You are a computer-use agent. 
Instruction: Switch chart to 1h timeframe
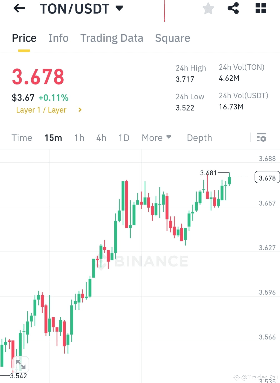click(79, 138)
